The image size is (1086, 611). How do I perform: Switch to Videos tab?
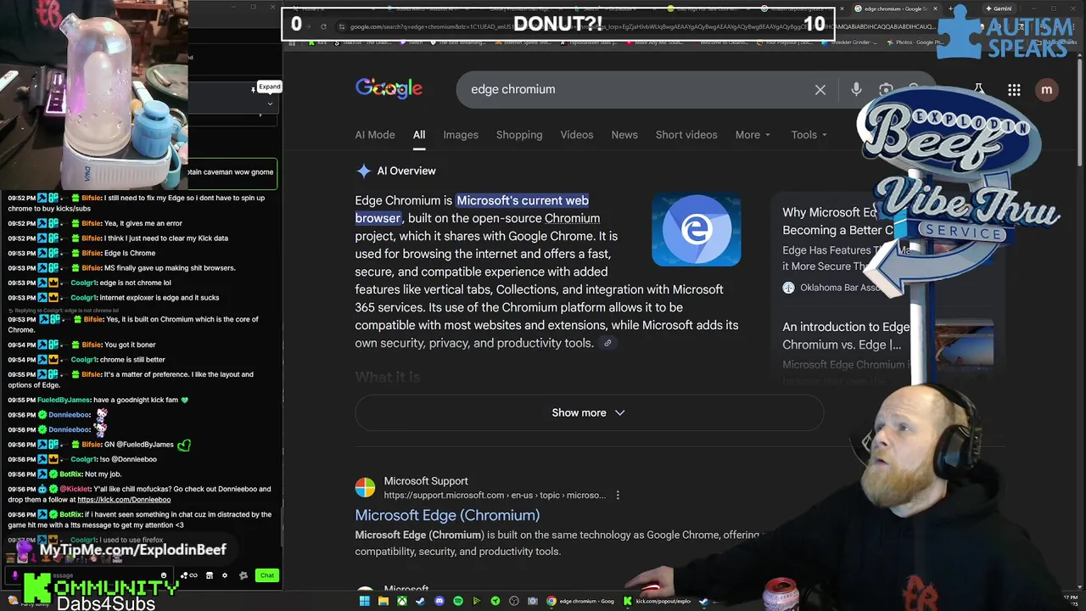coord(577,135)
